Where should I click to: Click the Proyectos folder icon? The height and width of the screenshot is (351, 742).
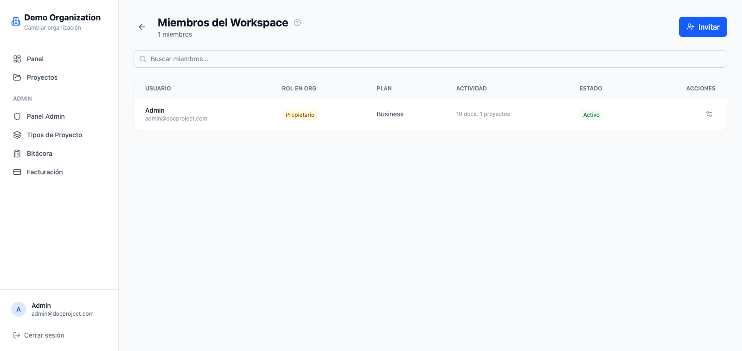(x=17, y=77)
